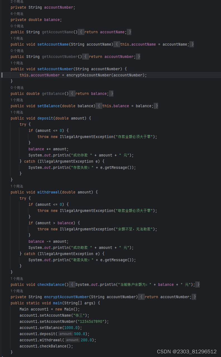Expand the folded checkBalance method body
221x357 pixels.
pos(72,284)
